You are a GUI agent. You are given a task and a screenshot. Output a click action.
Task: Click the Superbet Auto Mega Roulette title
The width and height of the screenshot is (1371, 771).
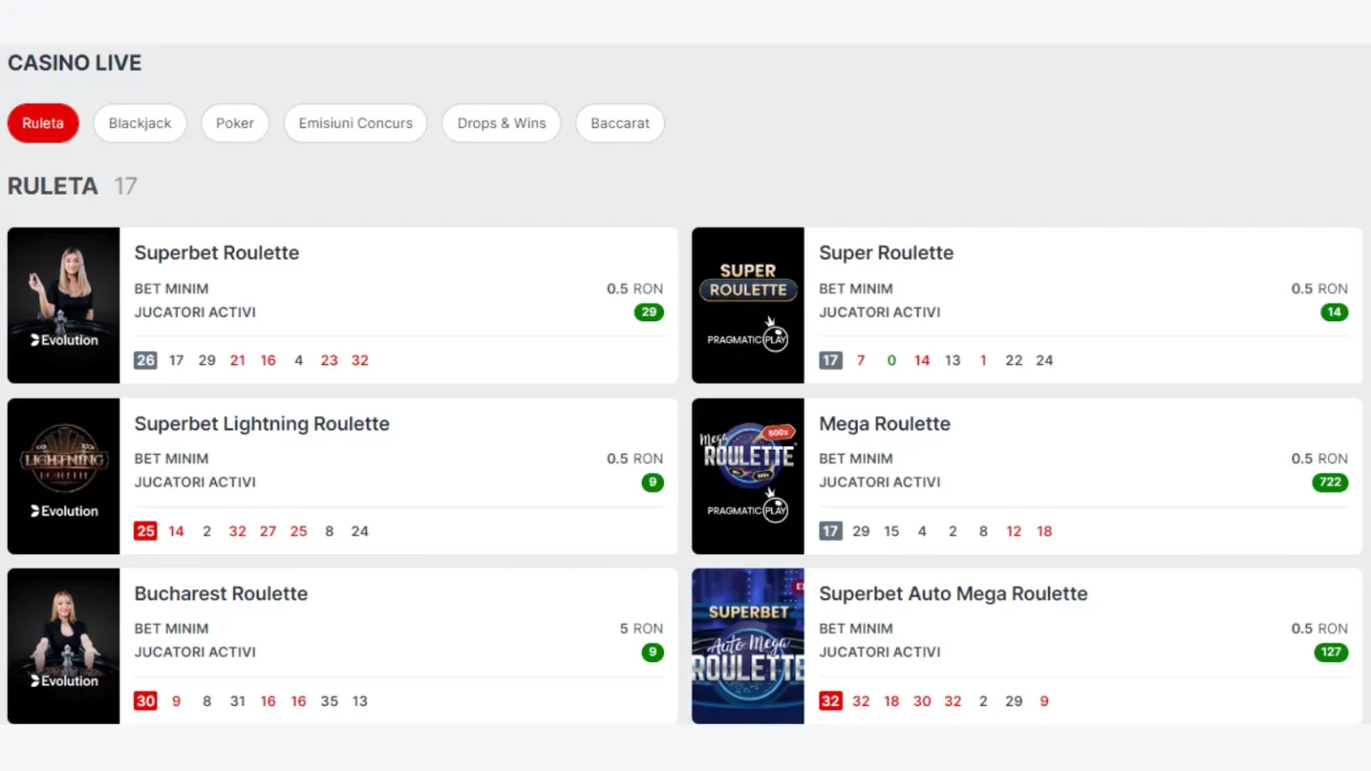[953, 593]
